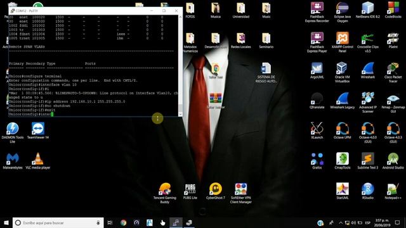Open Octave UPM shortcut

pyautogui.click(x=343, y=131)
